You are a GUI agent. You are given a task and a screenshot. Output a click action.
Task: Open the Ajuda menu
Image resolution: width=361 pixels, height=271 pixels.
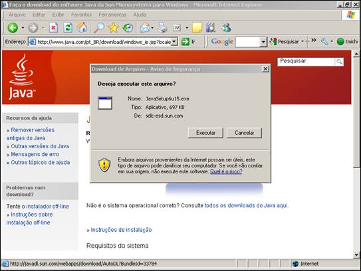140,15
